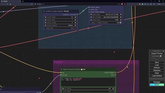Click the View Queue button
Viewport: 165px width, 93px height.
click(160, 58)
